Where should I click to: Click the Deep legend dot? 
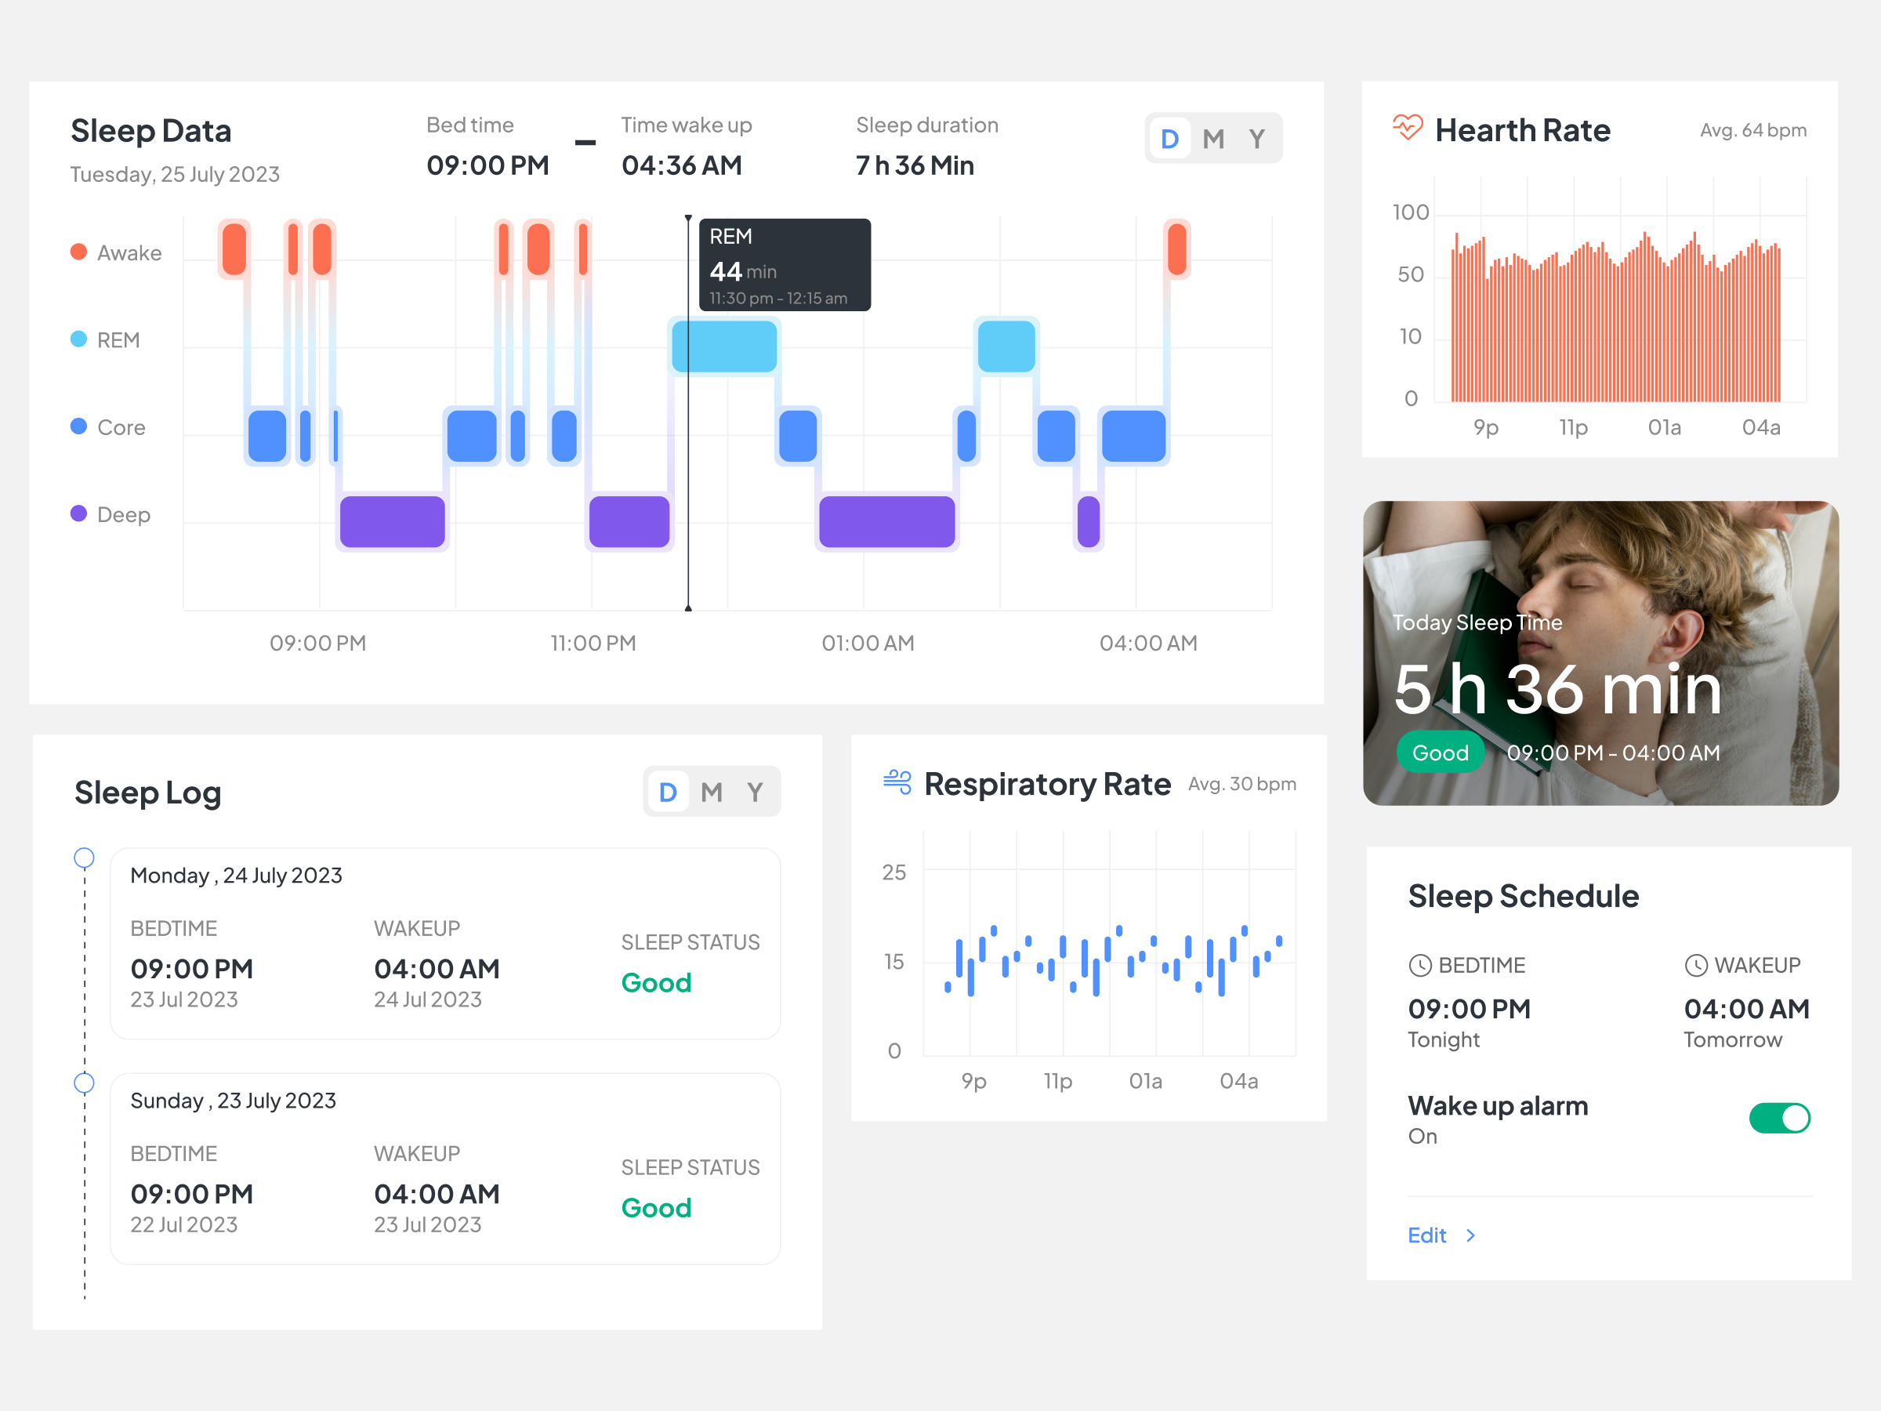[x=78, y=513]
